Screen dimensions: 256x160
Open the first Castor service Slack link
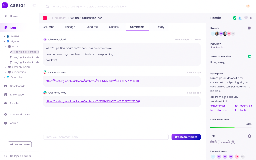click(93, 81)
